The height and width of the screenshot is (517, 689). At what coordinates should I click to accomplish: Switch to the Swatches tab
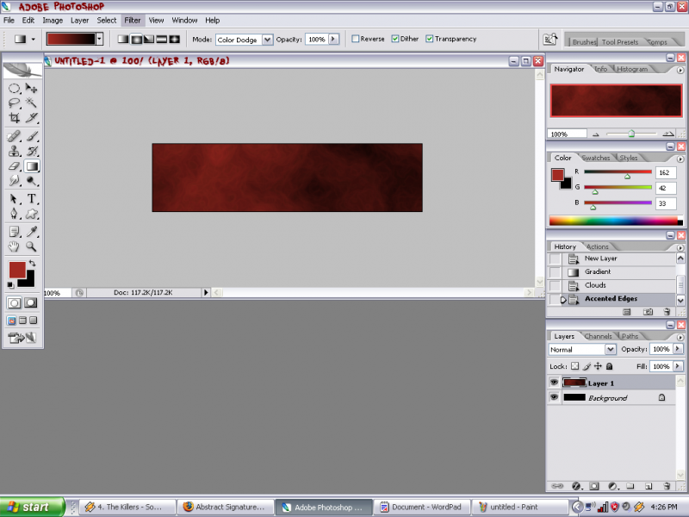[x=595, y=158]
